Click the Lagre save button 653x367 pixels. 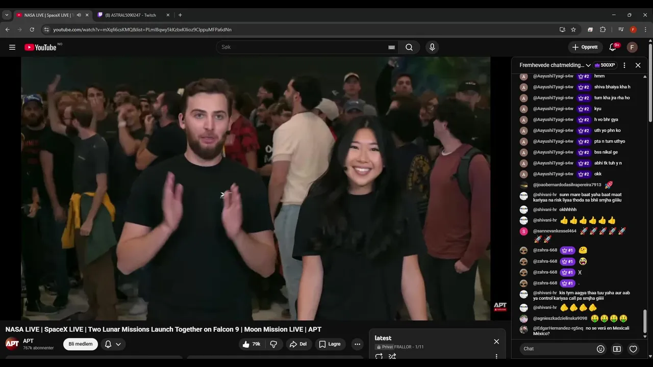point(330,344)
